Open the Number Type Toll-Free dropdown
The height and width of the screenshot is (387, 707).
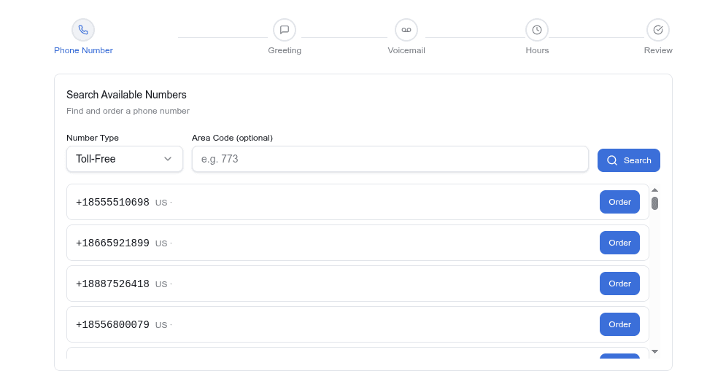[124, 159]
